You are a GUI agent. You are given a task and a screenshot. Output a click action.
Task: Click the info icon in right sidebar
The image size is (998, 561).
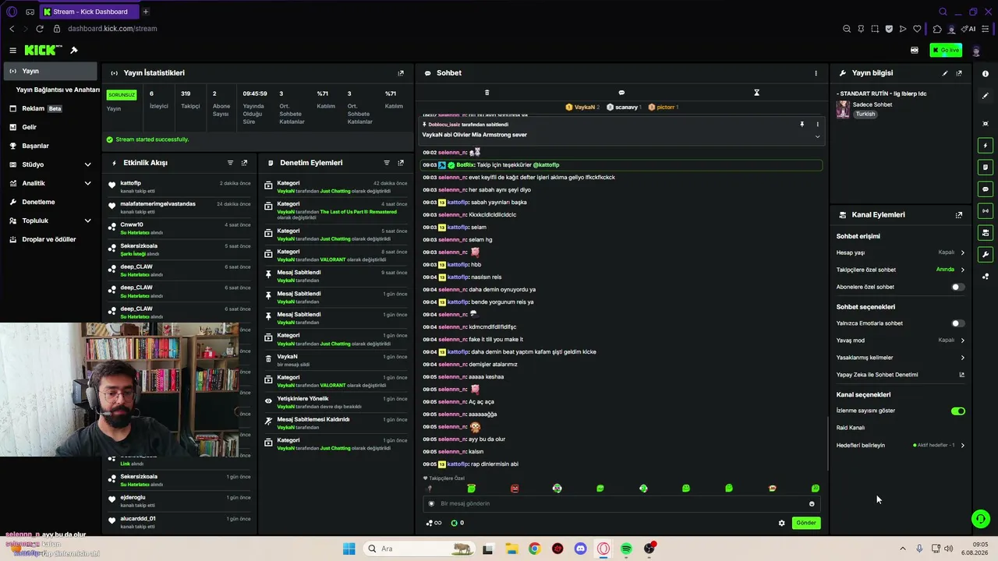(986, 73)
